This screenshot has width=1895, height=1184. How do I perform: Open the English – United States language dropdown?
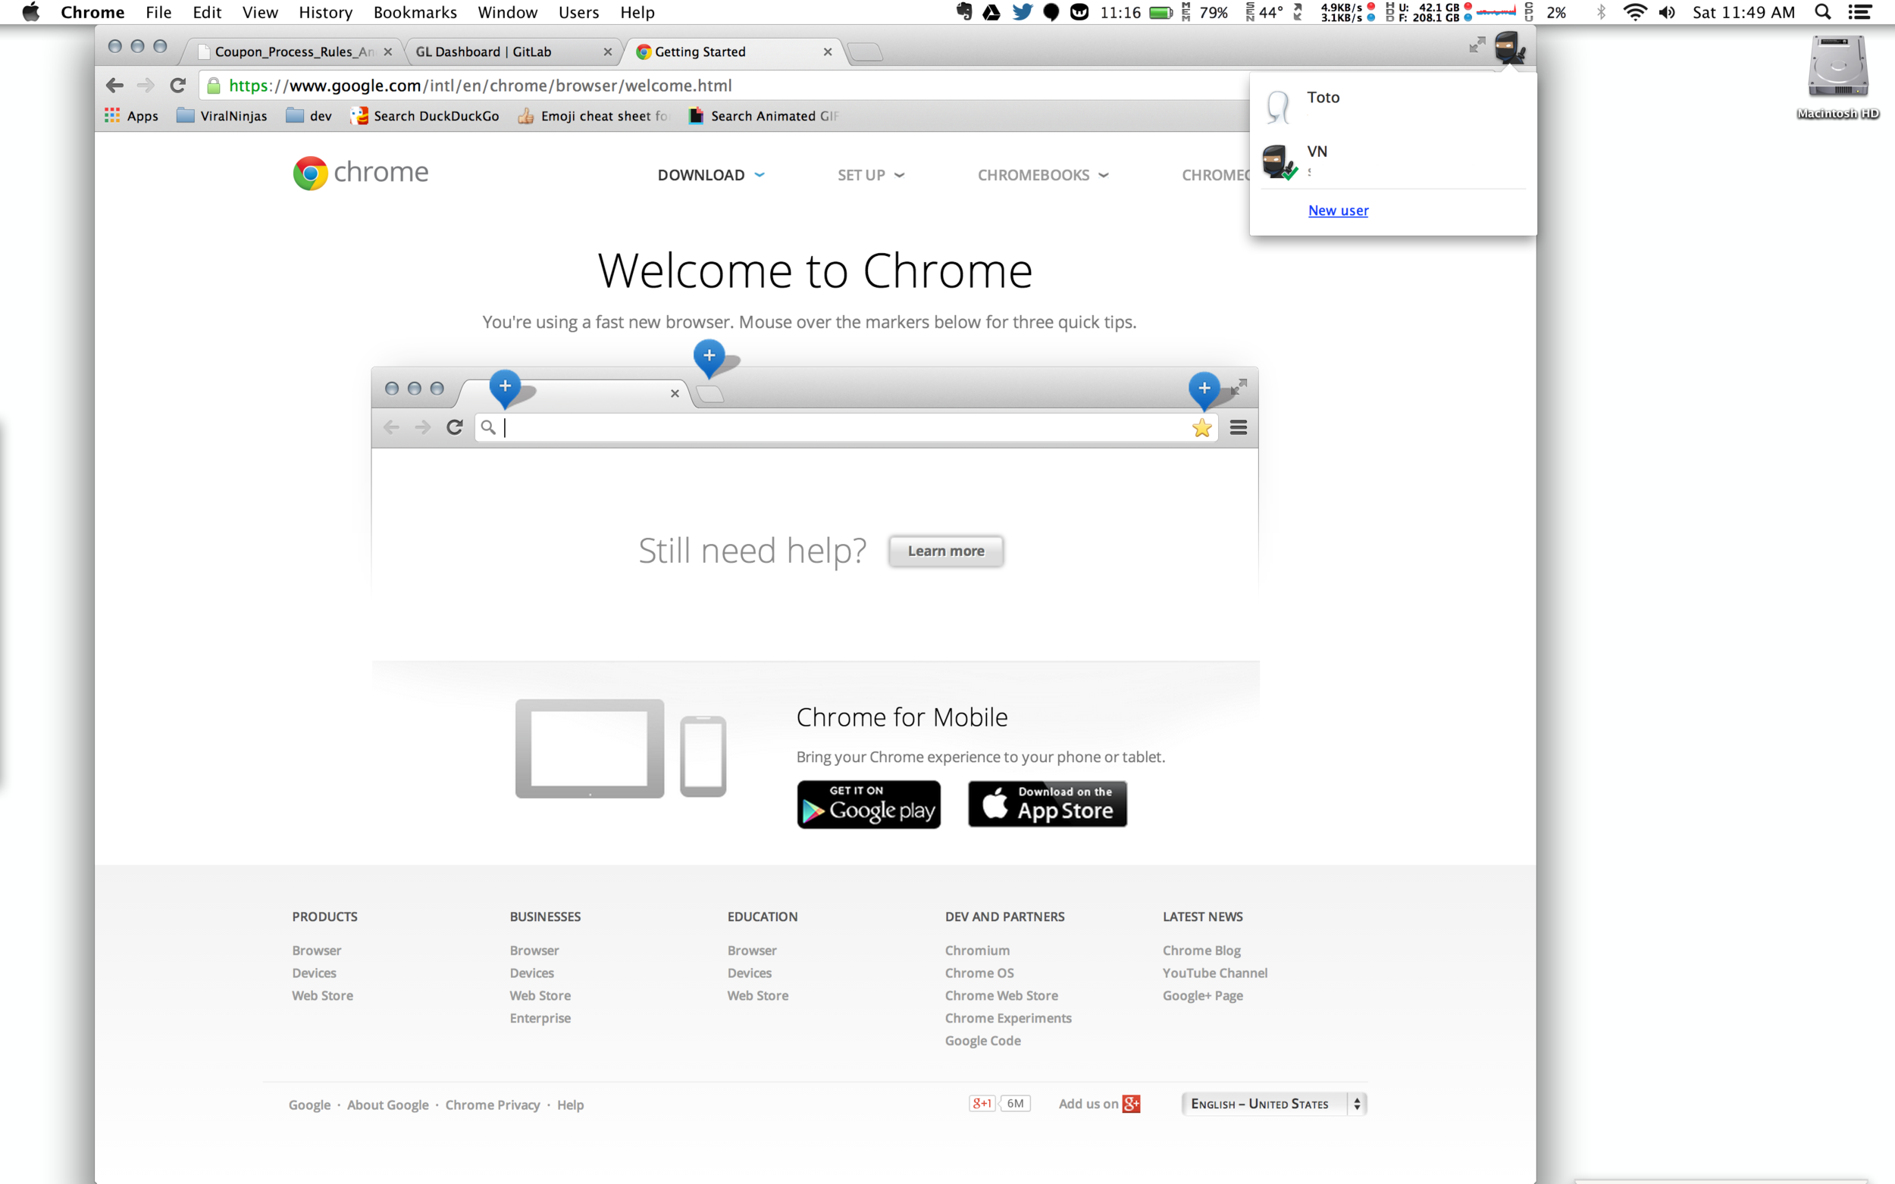click(x=1274, y=1104)
